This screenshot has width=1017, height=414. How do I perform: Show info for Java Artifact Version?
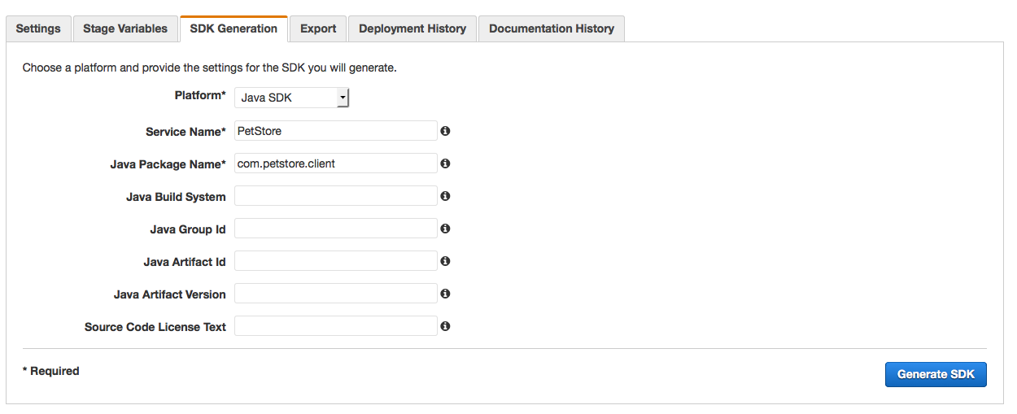pos(445,294)
